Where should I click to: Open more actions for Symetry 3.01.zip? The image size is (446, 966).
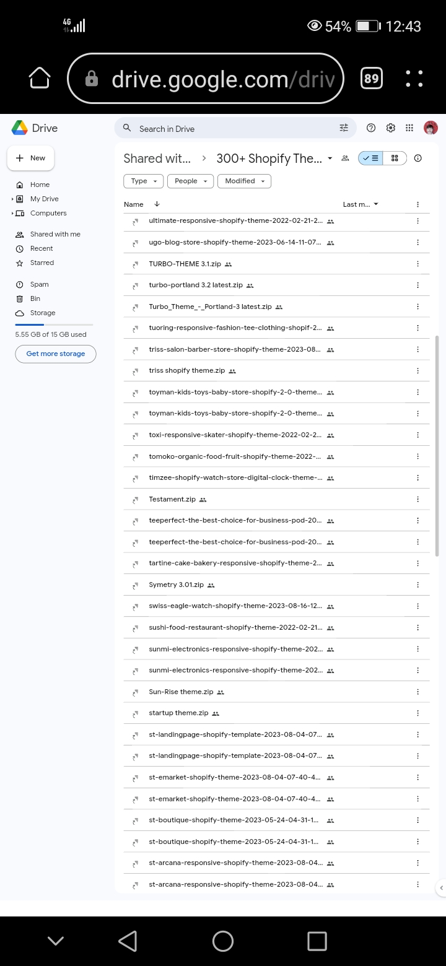418,585
